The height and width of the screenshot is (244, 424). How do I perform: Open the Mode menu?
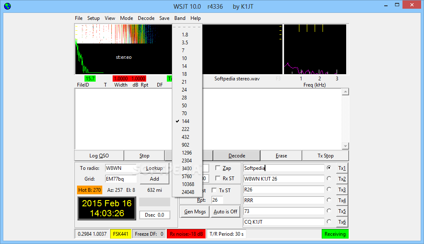tap(127, 18)
